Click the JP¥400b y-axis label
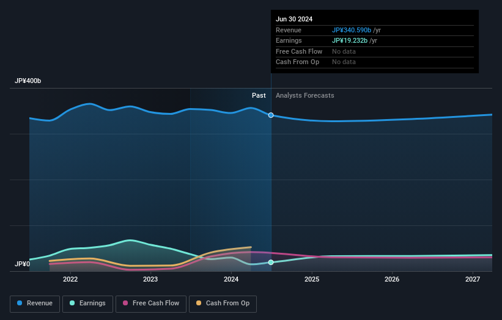This screenshot has width=502, height=320. click(x=28, y=81)
